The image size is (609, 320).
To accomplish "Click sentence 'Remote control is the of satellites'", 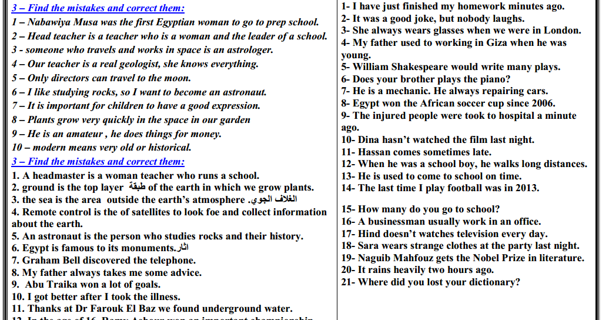I will [169, 218].
